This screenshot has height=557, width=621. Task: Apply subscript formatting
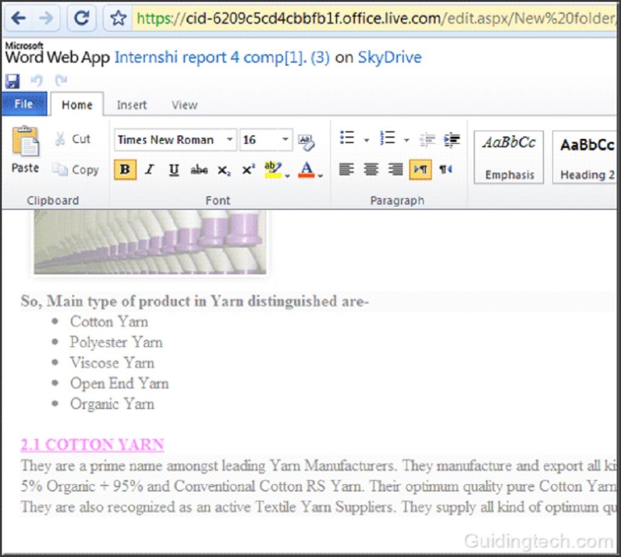(224, 170)
